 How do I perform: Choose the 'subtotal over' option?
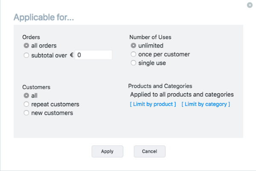point(26,55)
